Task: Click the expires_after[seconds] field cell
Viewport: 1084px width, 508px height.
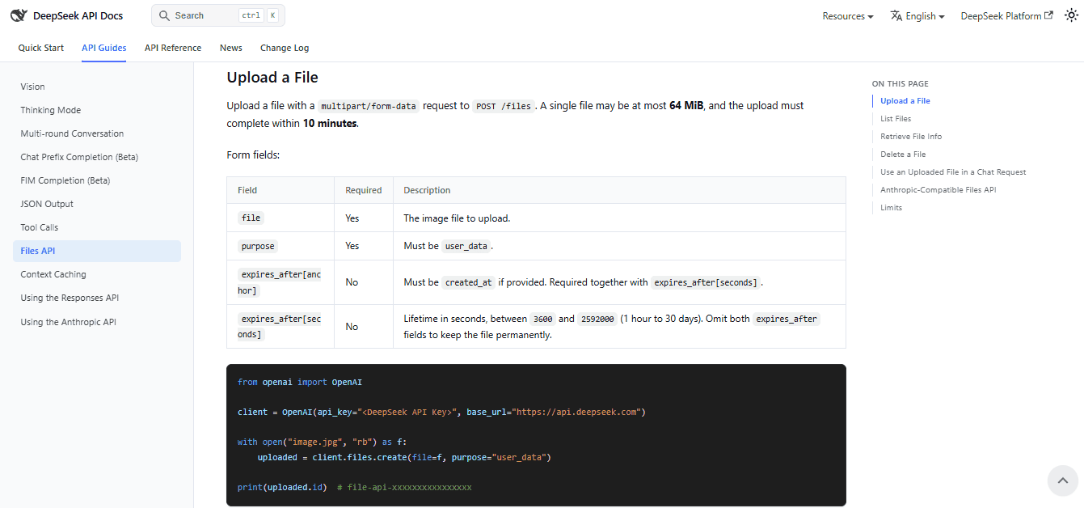Action: point(280,327)
